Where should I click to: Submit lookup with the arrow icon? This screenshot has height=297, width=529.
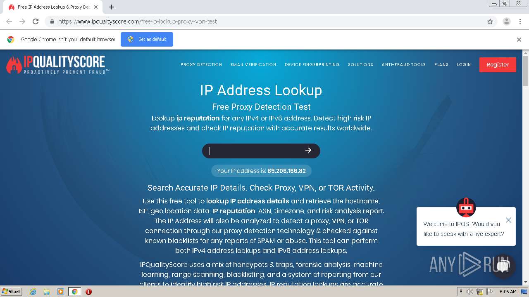[308, 151]
